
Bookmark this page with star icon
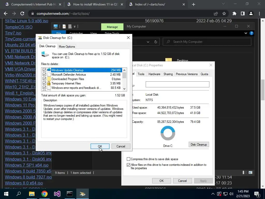(x=224, y=13)
